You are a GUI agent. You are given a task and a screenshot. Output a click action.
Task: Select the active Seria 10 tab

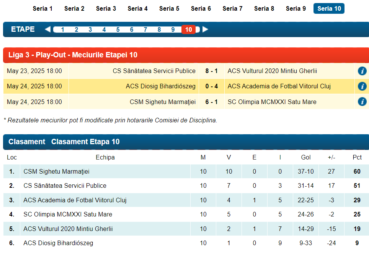329,8
